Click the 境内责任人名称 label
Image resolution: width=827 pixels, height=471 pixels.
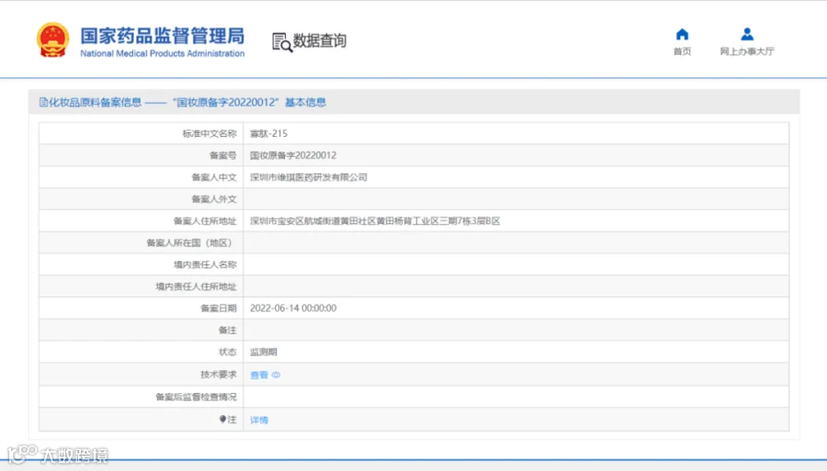(205, 264)
